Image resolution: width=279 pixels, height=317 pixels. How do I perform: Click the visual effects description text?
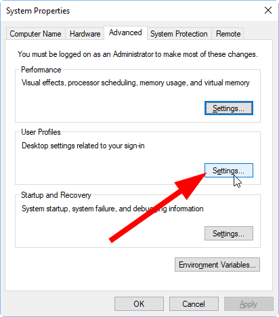click(x=135, y=83)
